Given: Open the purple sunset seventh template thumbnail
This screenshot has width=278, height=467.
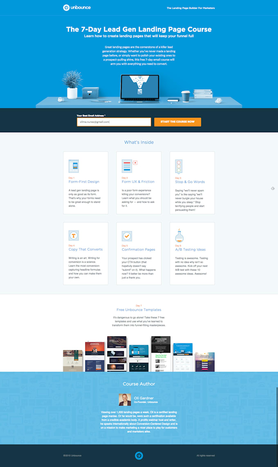Looking at the screenshot, I should point(205,362).
